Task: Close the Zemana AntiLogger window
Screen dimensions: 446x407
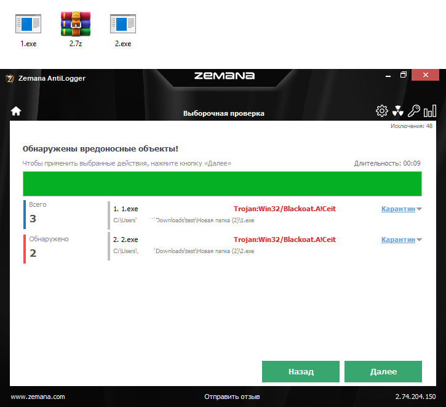Action: 426,75
